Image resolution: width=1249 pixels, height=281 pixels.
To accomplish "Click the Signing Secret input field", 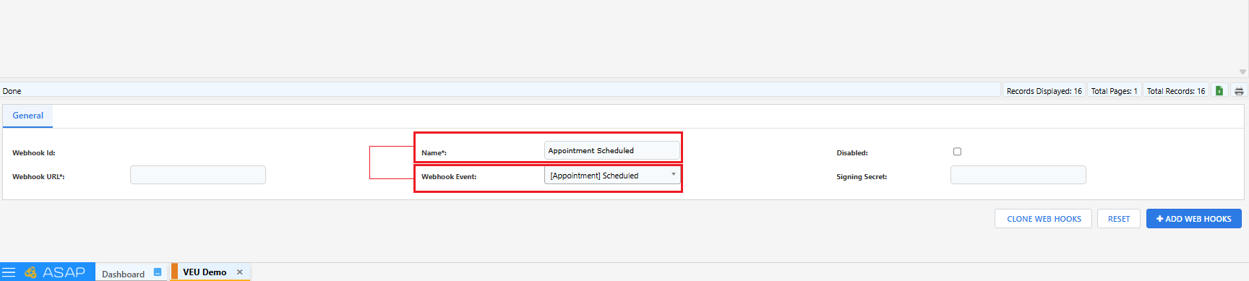I will pyautogui.click(x=1018, y=175).
